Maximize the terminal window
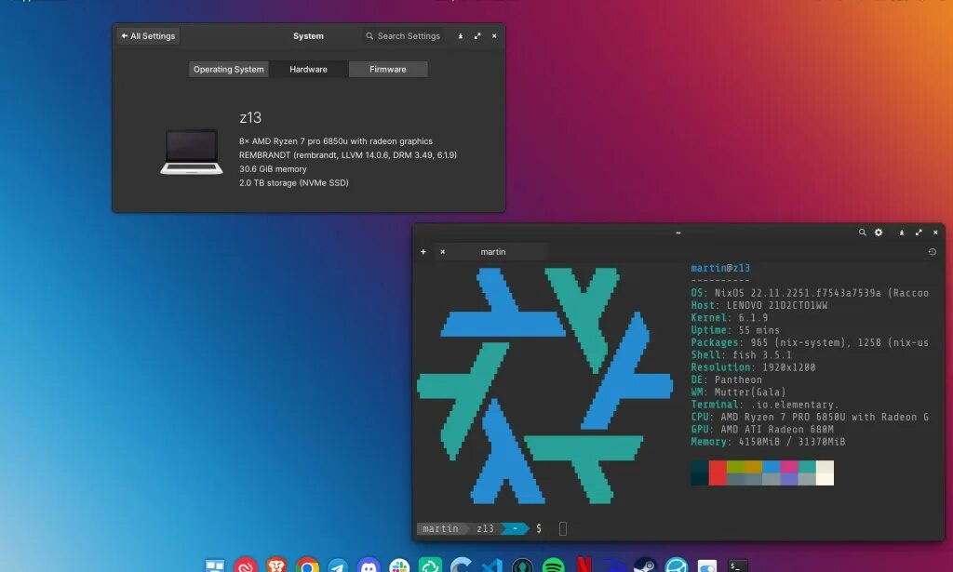The height and width of the screenshot is (572, 953). click(x=919, y=232)
